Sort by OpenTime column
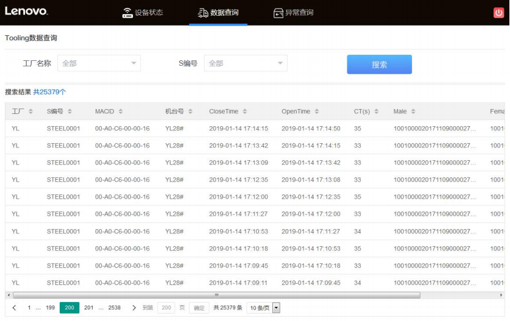 (x=316, y=111)
